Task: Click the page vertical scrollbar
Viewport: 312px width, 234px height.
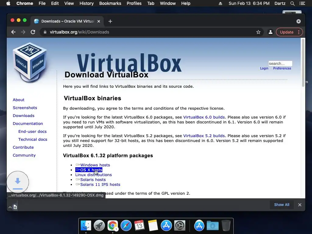Action: 303,63
